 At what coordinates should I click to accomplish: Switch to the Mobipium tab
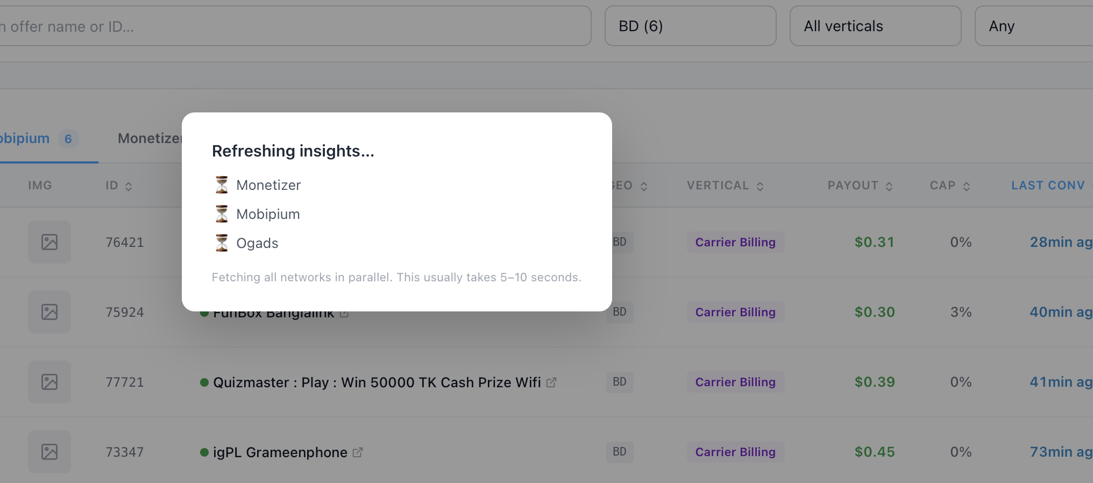pyautogui.click(x=39, y=139)
